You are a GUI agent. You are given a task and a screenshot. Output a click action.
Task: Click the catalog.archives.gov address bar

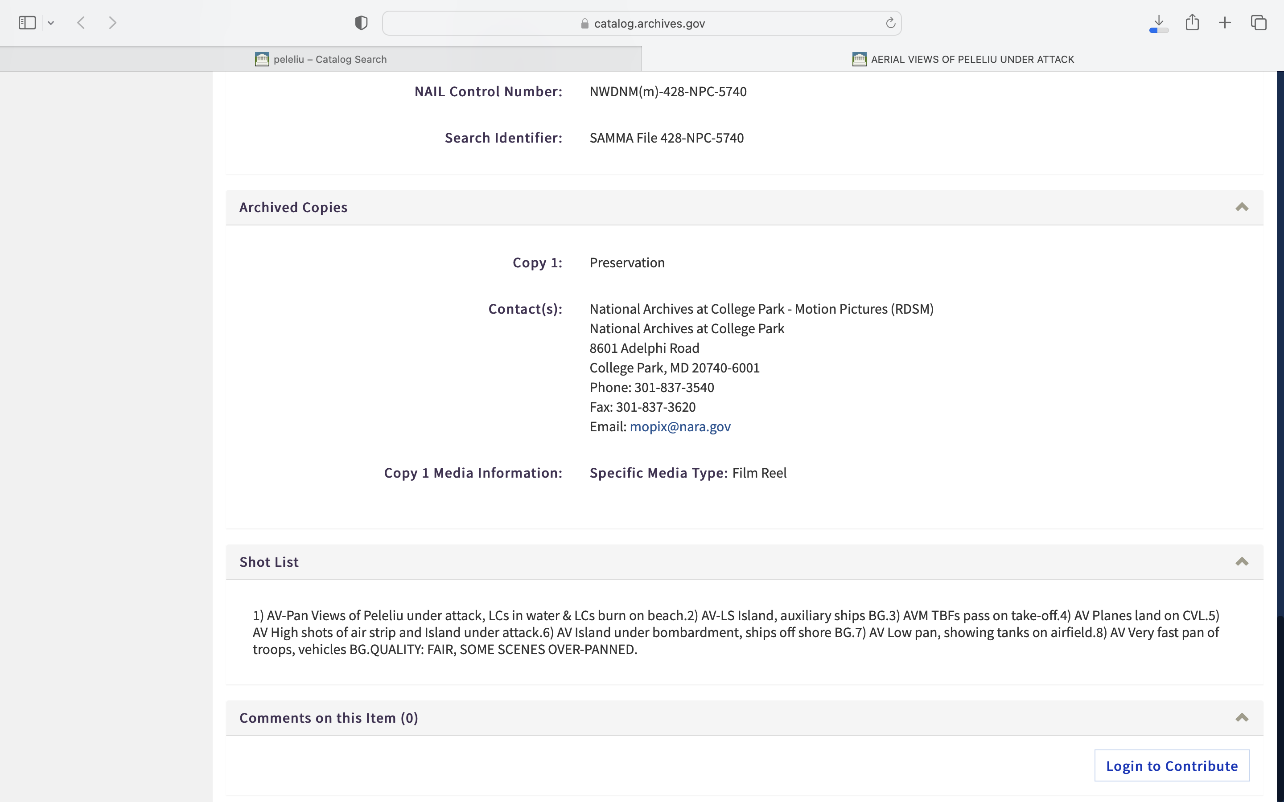[x=648, y=23]
